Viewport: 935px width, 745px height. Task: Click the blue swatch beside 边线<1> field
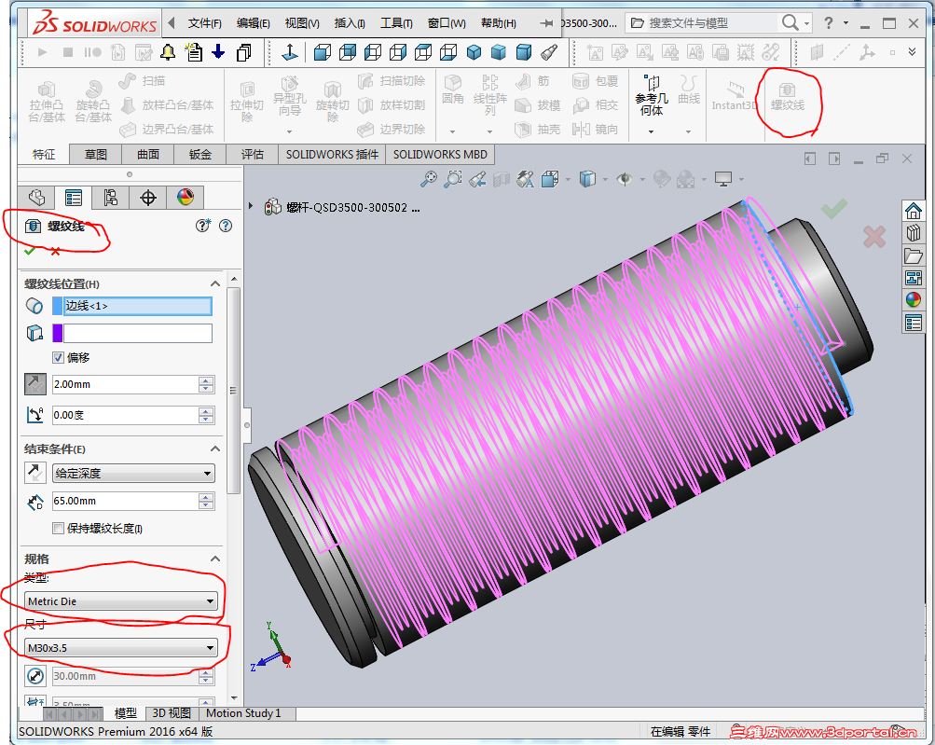pyautogui.click(x=57, y=306)
